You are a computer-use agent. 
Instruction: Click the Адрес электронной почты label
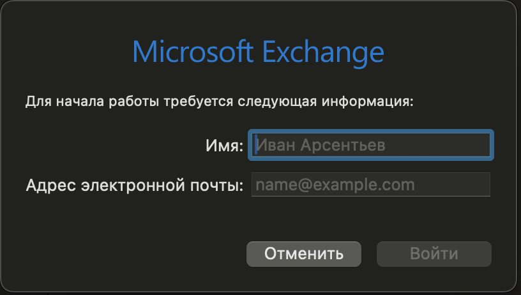[x=135, y=186]
